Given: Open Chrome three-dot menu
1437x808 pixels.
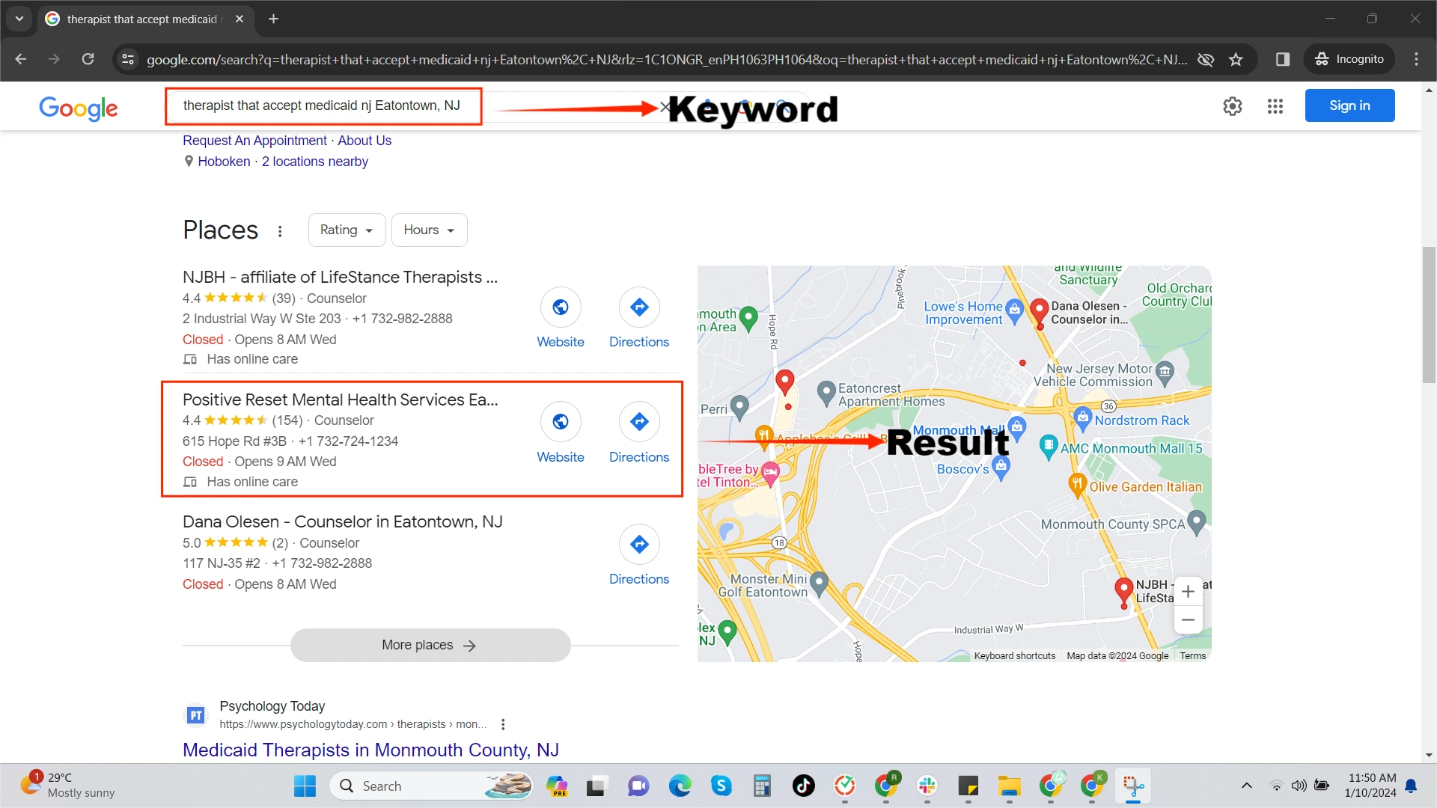Looking at the screenshot, I should click(1416, 59).
